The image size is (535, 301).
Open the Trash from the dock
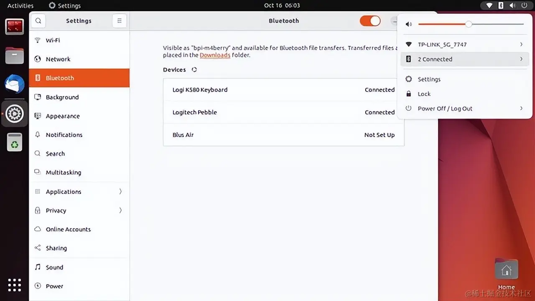tap(15, 143)
